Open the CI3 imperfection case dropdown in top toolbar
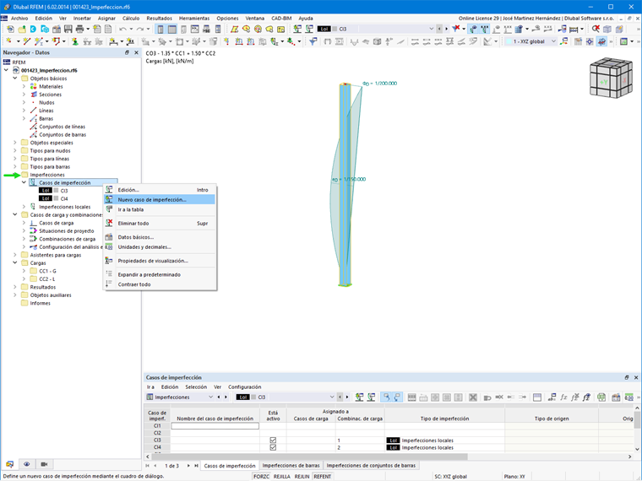The height and width of the screenshot is (481, 642). click(431, 29)
